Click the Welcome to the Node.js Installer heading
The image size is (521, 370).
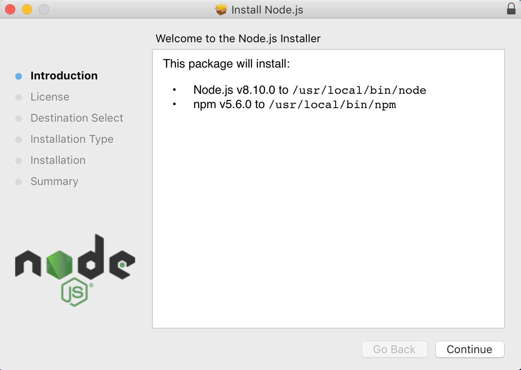coord(239,38)
